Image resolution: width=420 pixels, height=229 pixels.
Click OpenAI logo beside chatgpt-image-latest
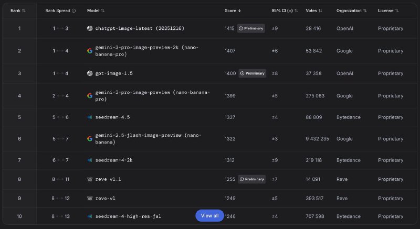(90, 28)
